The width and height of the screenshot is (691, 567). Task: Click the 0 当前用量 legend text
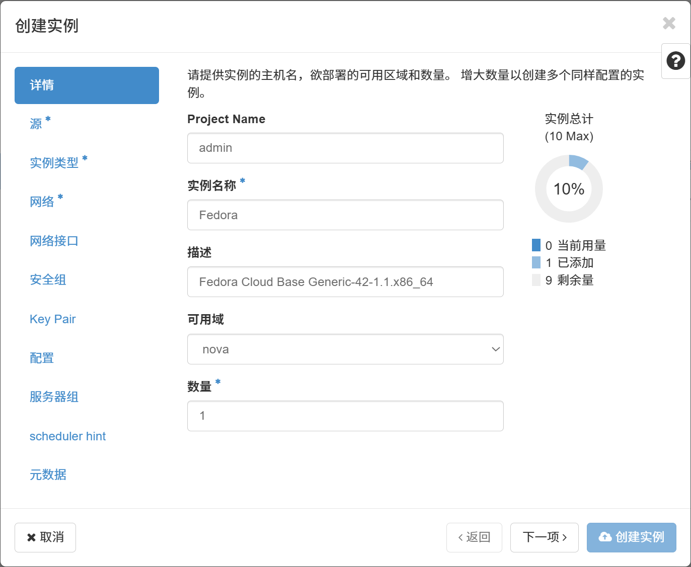pyautogui.click(x=576, y=245)
